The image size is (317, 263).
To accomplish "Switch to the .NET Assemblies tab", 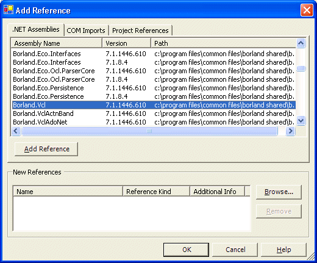I will point(36,29).
